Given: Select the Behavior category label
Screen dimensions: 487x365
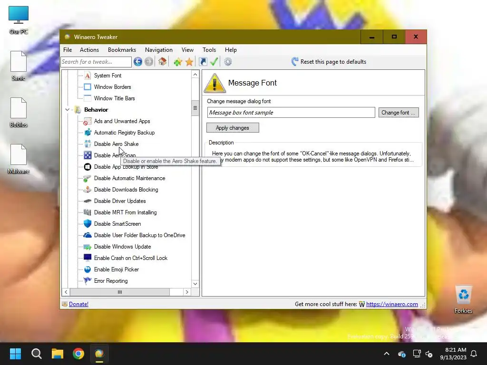Looking at the screenshot, I should [96, 110].
